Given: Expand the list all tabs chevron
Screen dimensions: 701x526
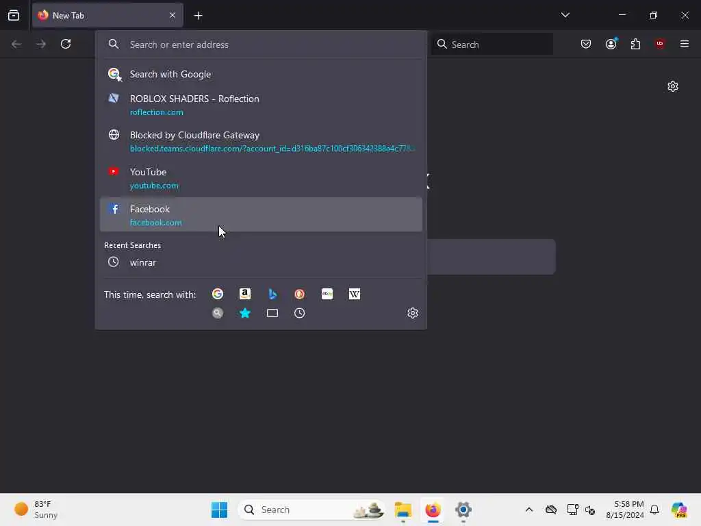Looking at the screenshot, I should click(565, 15).
